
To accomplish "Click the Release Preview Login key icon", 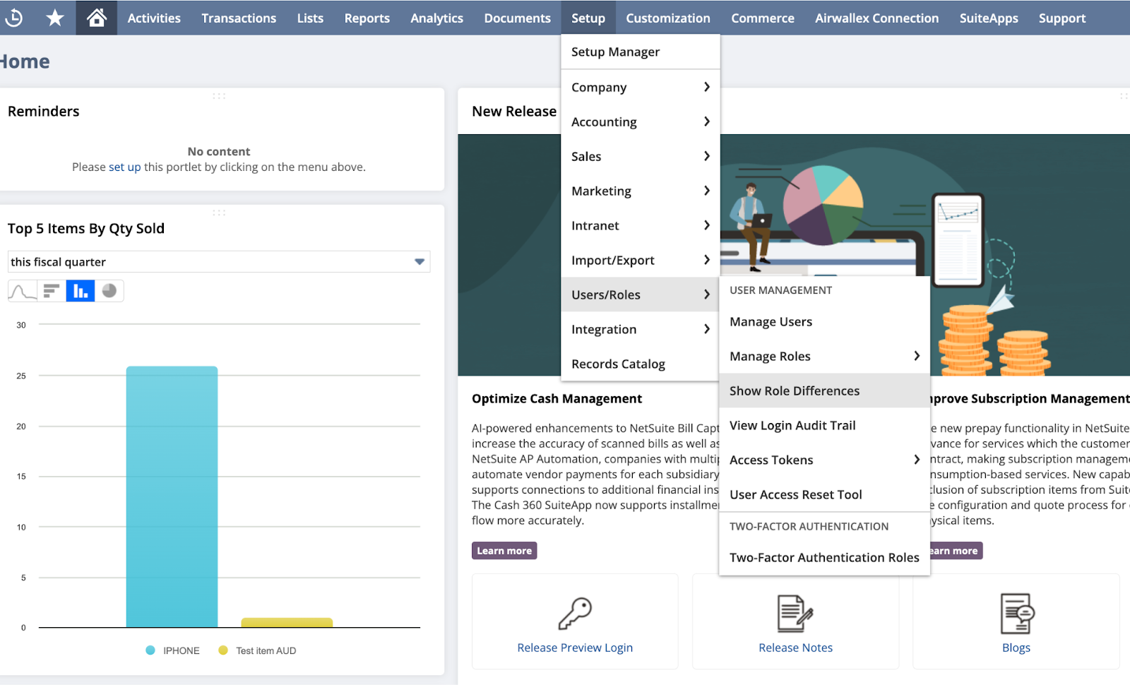I will [575, 613].
